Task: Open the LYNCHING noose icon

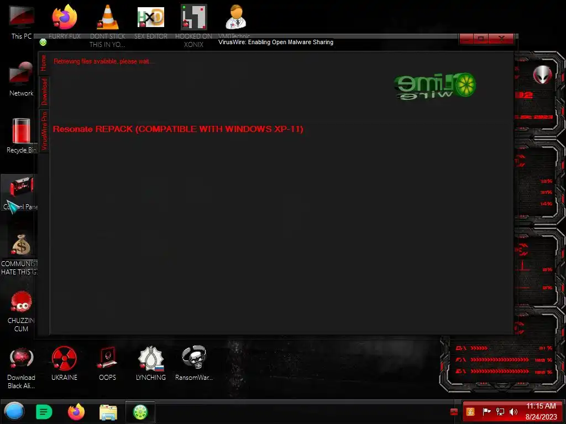Action: pos(151,363)
